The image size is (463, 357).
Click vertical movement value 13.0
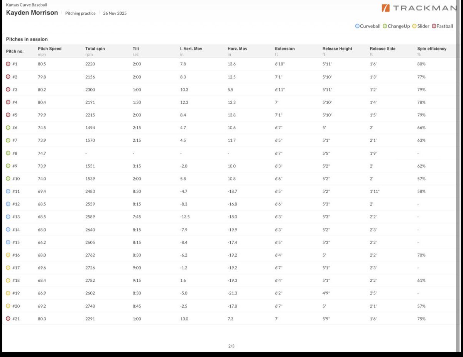(x=184, y=319)
